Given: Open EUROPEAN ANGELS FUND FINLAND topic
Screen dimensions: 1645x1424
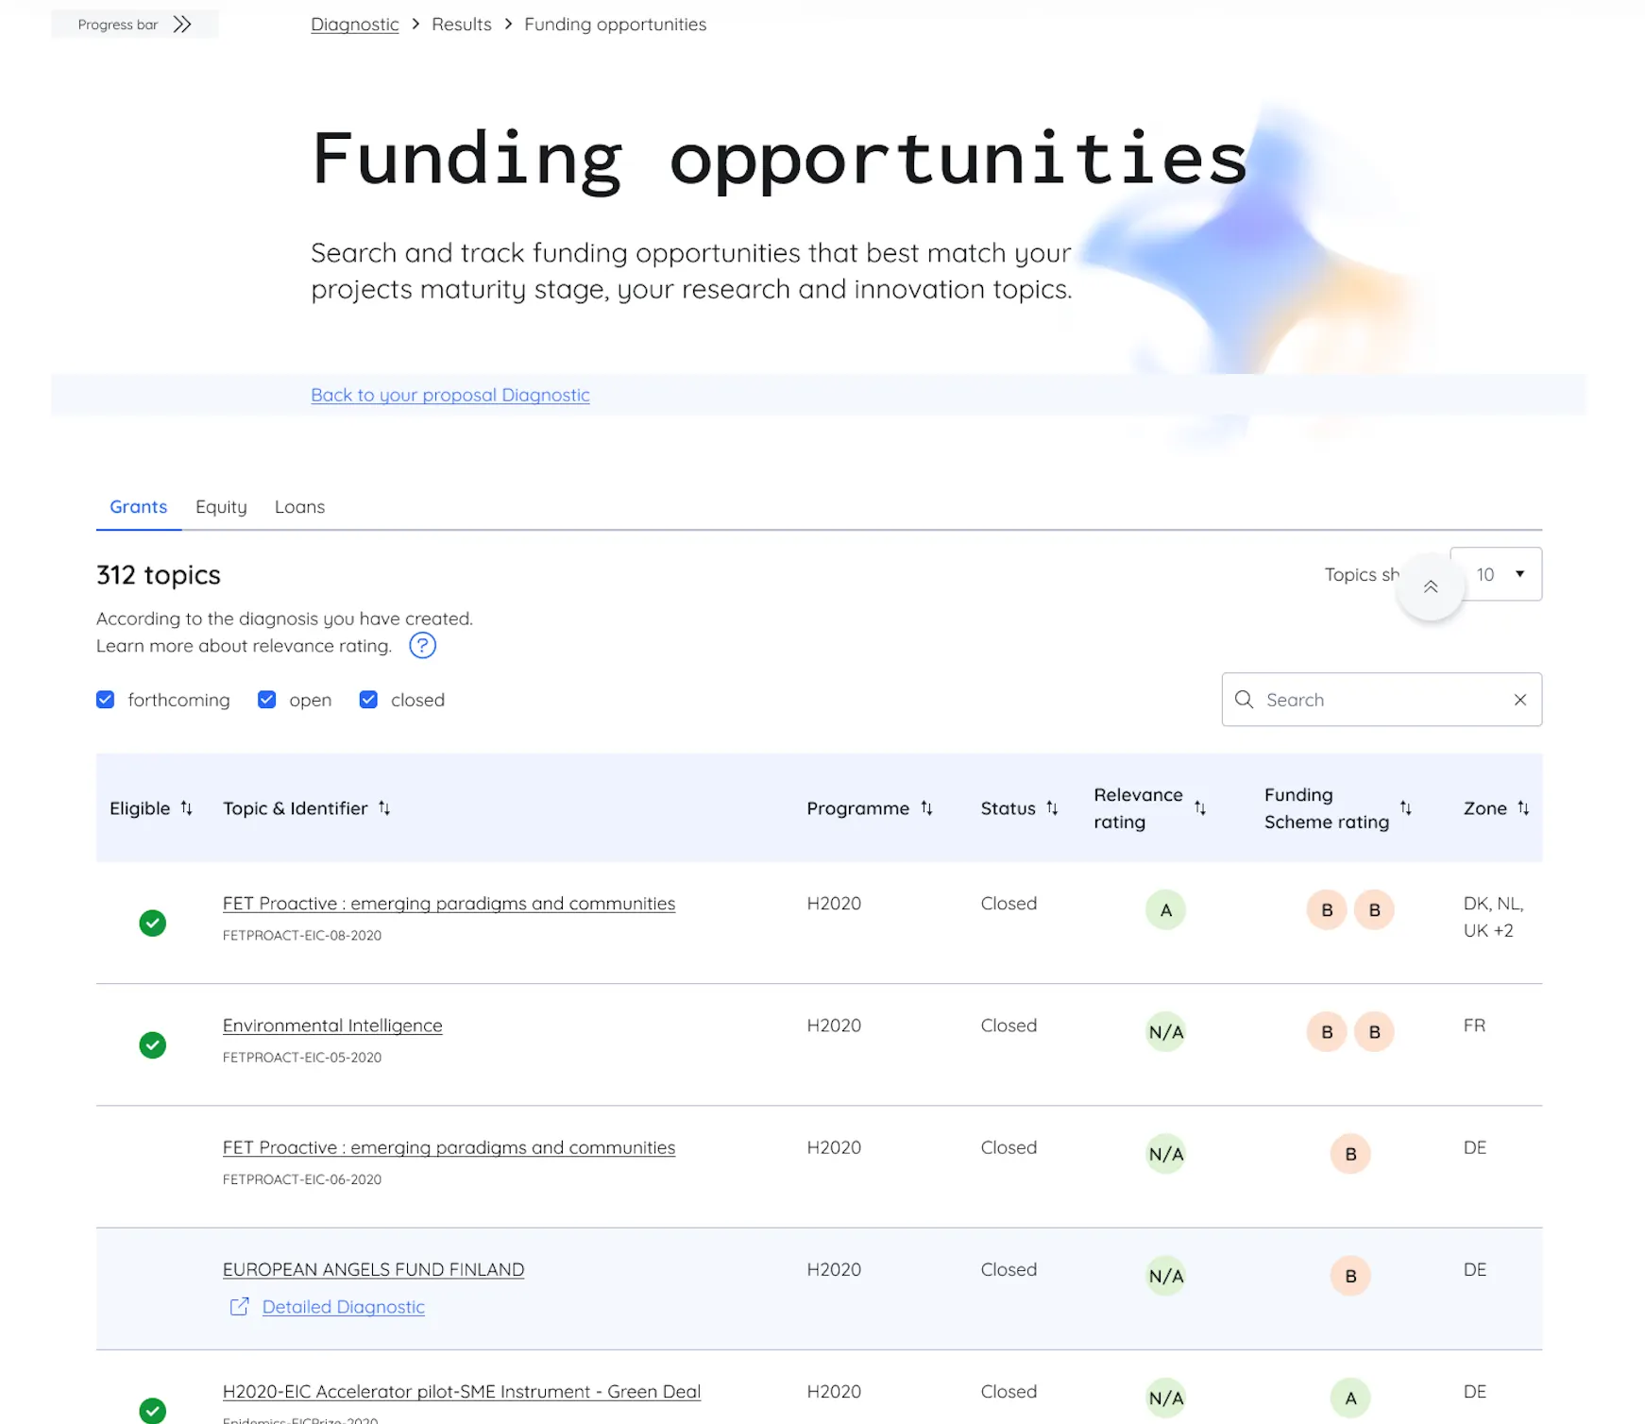Looking at the screenshot, I should pos(374,1269).
